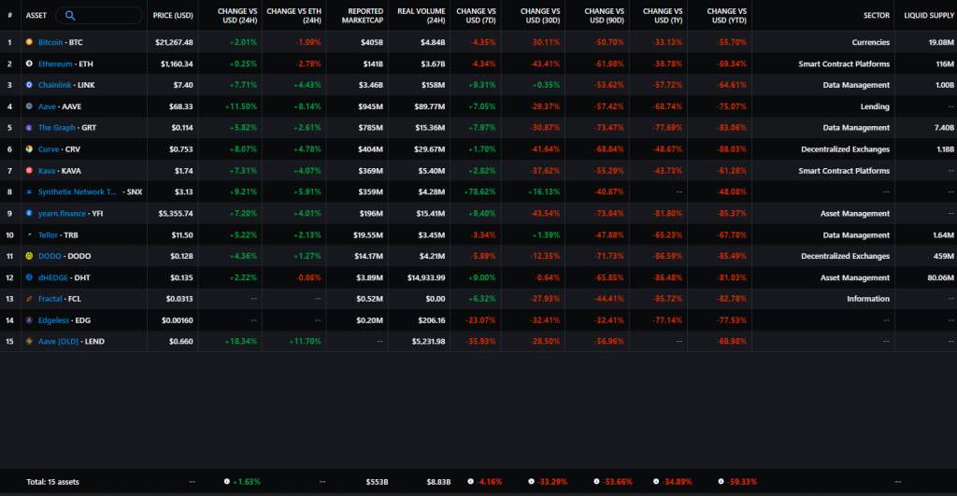Screen dimensions: 957x496
Task: Open the Tellor asset link
Action: [x=48, y=234]
